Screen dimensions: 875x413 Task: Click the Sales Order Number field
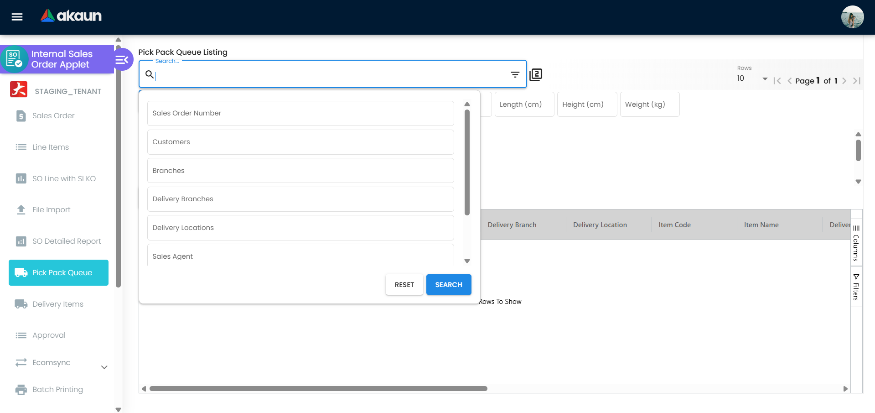pos(300,113)
